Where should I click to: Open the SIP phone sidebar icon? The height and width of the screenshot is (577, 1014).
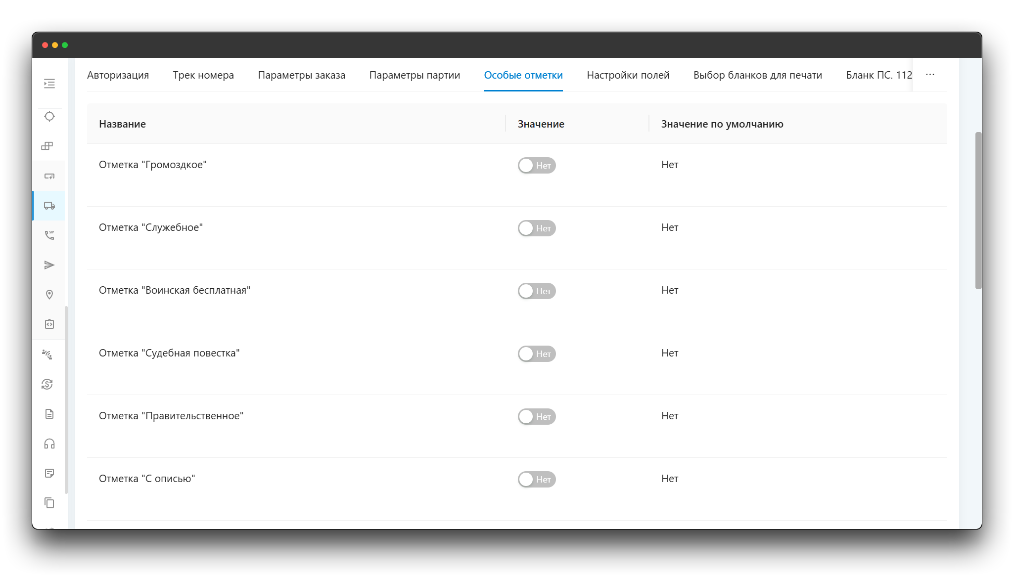pyautogui.click(x=49, y=235)
